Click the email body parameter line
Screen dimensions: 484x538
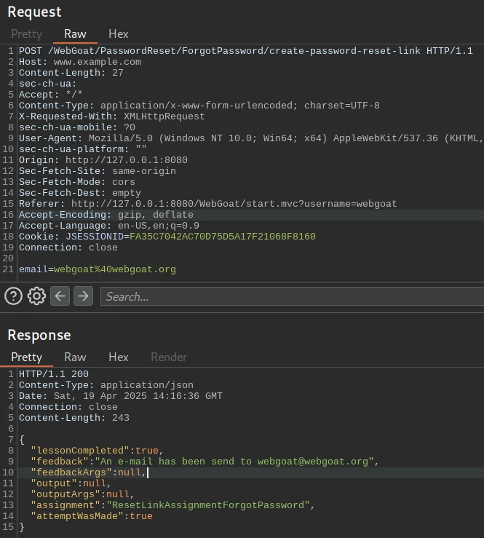coord(98,269)
